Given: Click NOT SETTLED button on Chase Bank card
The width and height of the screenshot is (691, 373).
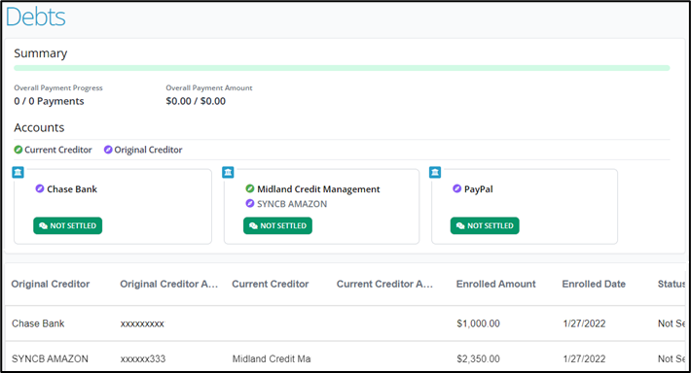Looking at the screenshot, I should (x=68, y=225).
